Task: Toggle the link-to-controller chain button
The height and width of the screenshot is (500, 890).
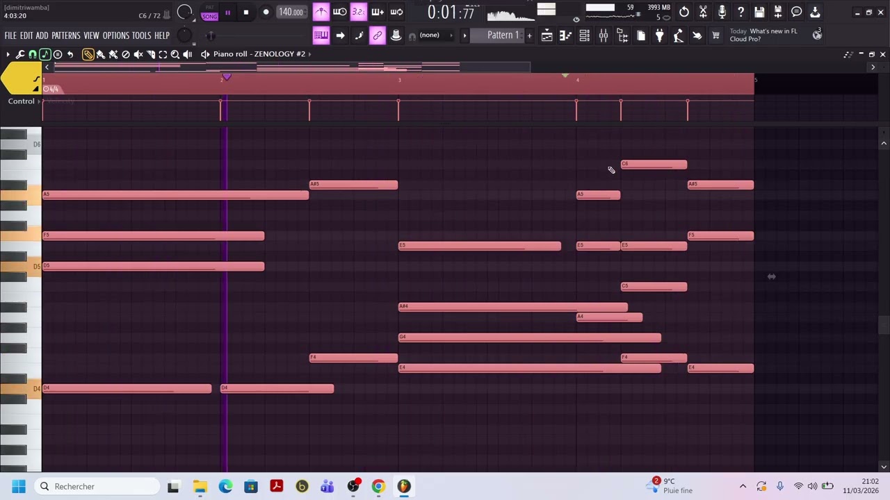Action: 378,35
